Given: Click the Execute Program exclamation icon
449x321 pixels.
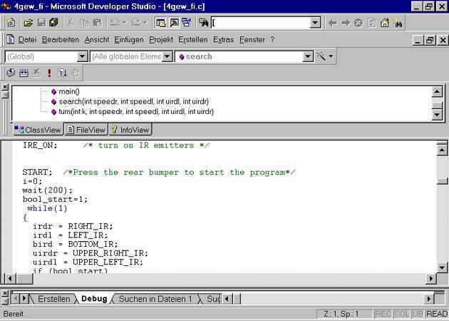Looking at the screenshot, I should (49, 73).
